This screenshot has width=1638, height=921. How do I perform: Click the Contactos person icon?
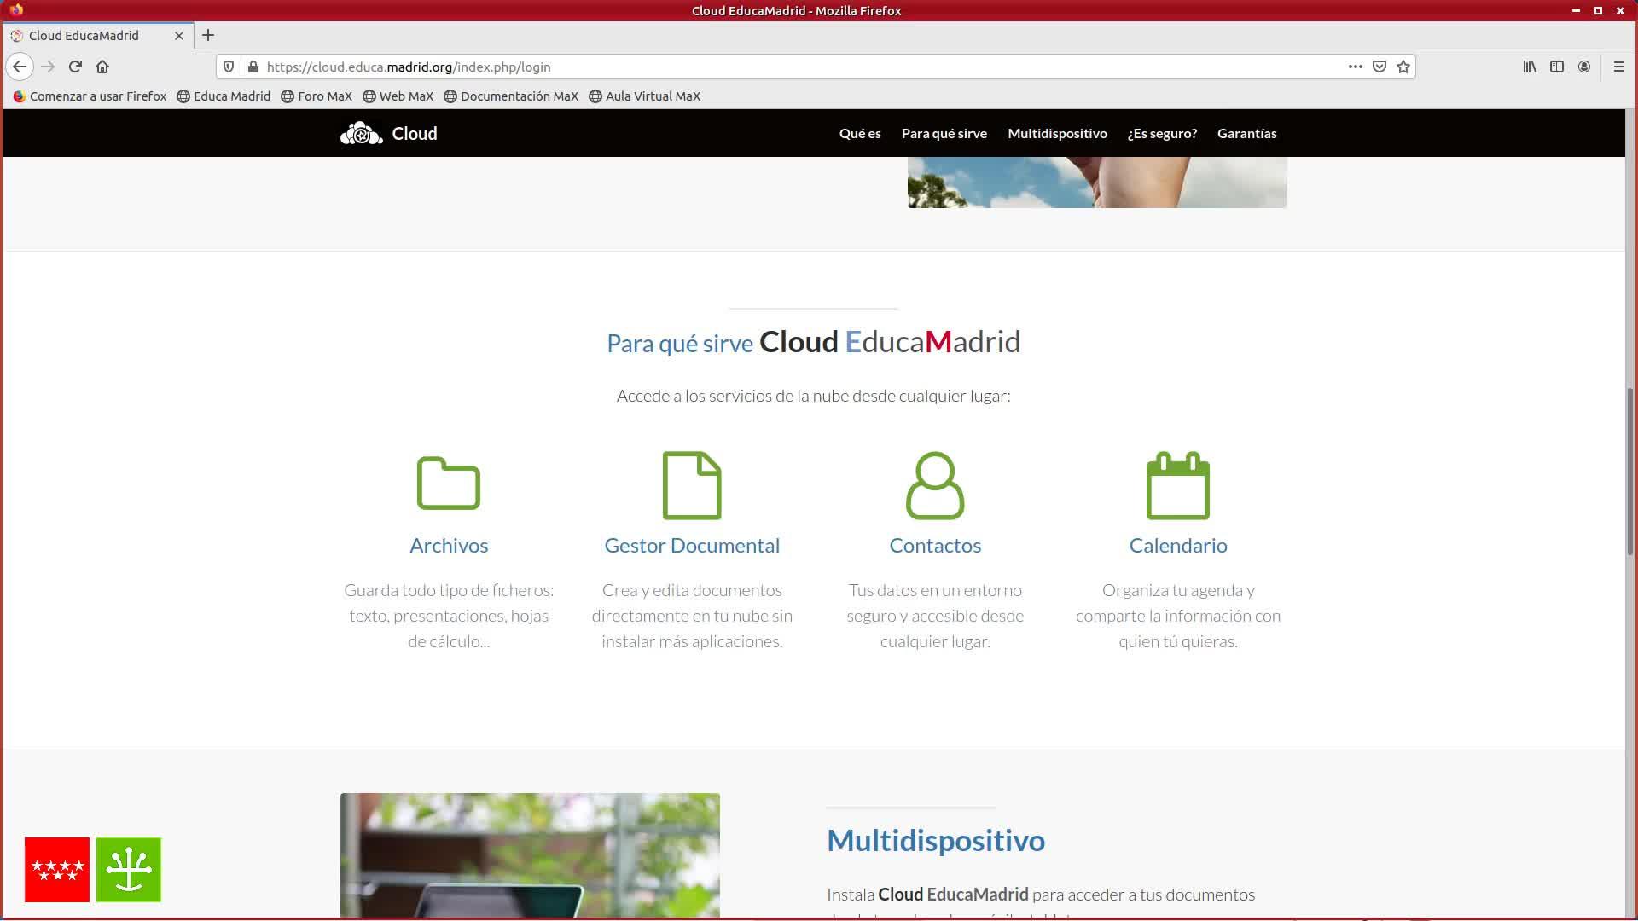(x=934, y=485)
